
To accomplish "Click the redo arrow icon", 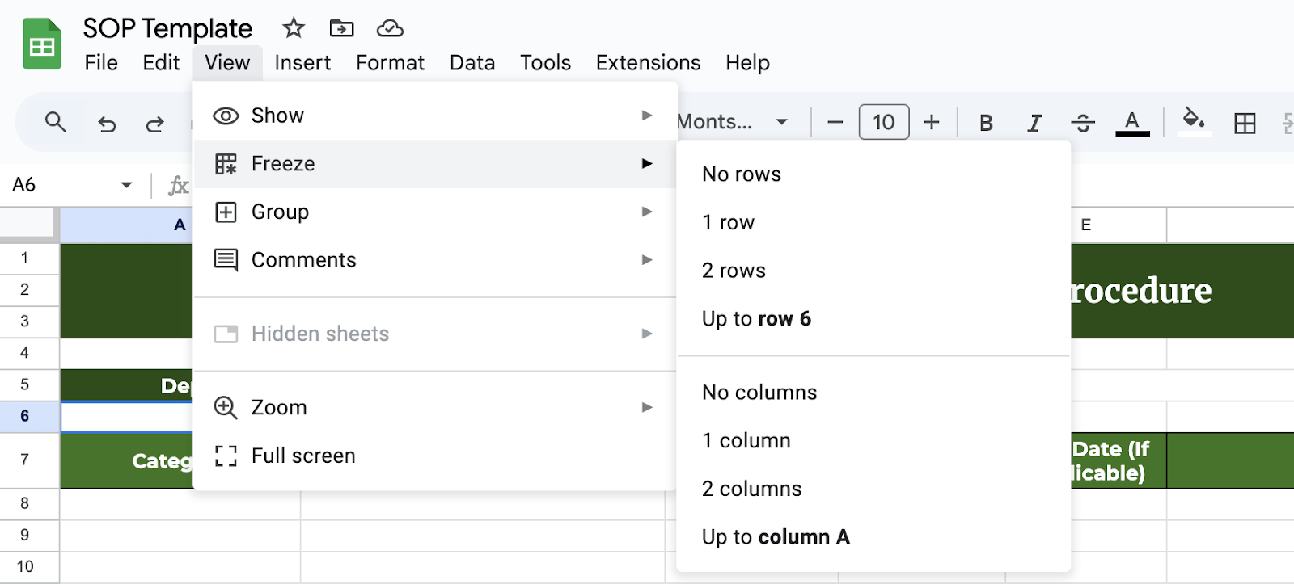I will pos(154,124).
